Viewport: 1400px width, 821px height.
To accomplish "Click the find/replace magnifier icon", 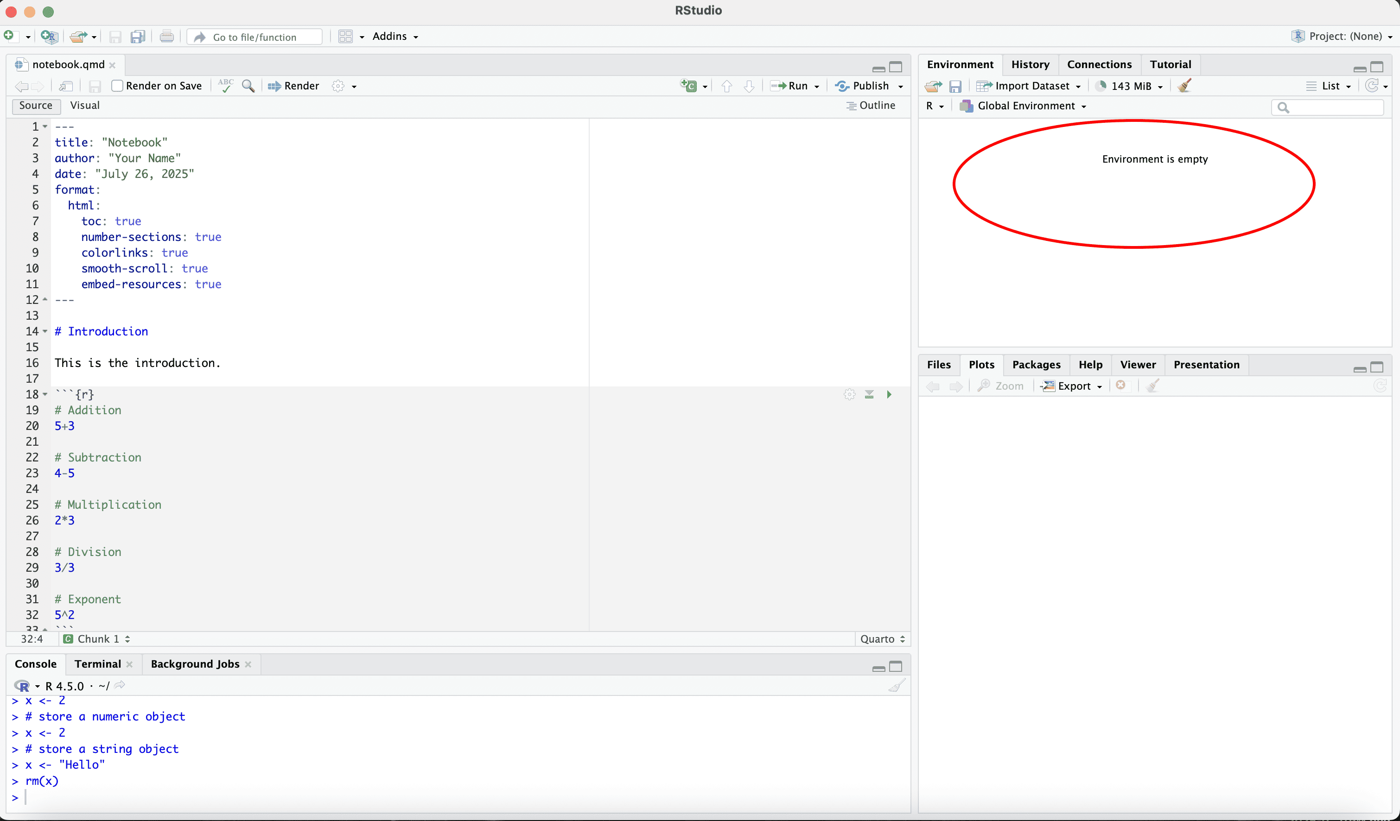I will tap(248, 86).
